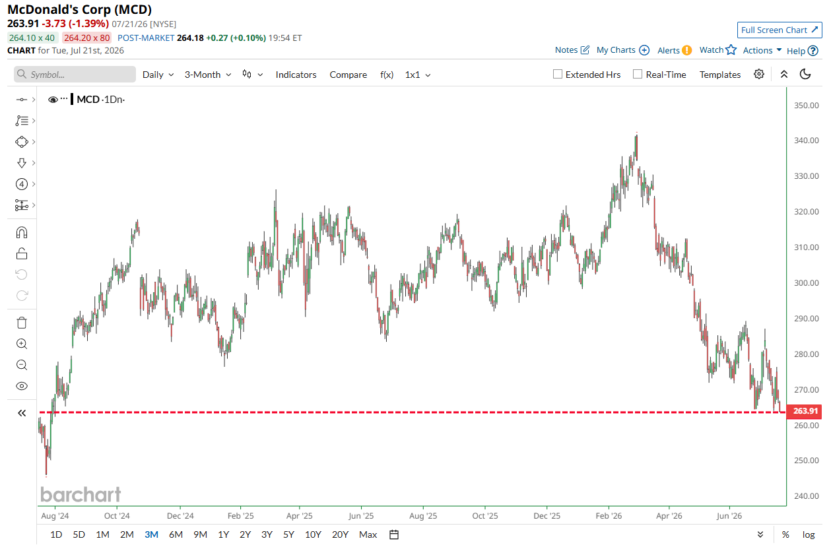Click the My Charts plus icon

coord(644,50)
